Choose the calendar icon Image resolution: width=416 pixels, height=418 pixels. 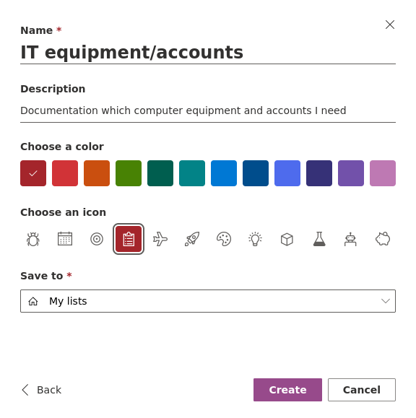65,239
